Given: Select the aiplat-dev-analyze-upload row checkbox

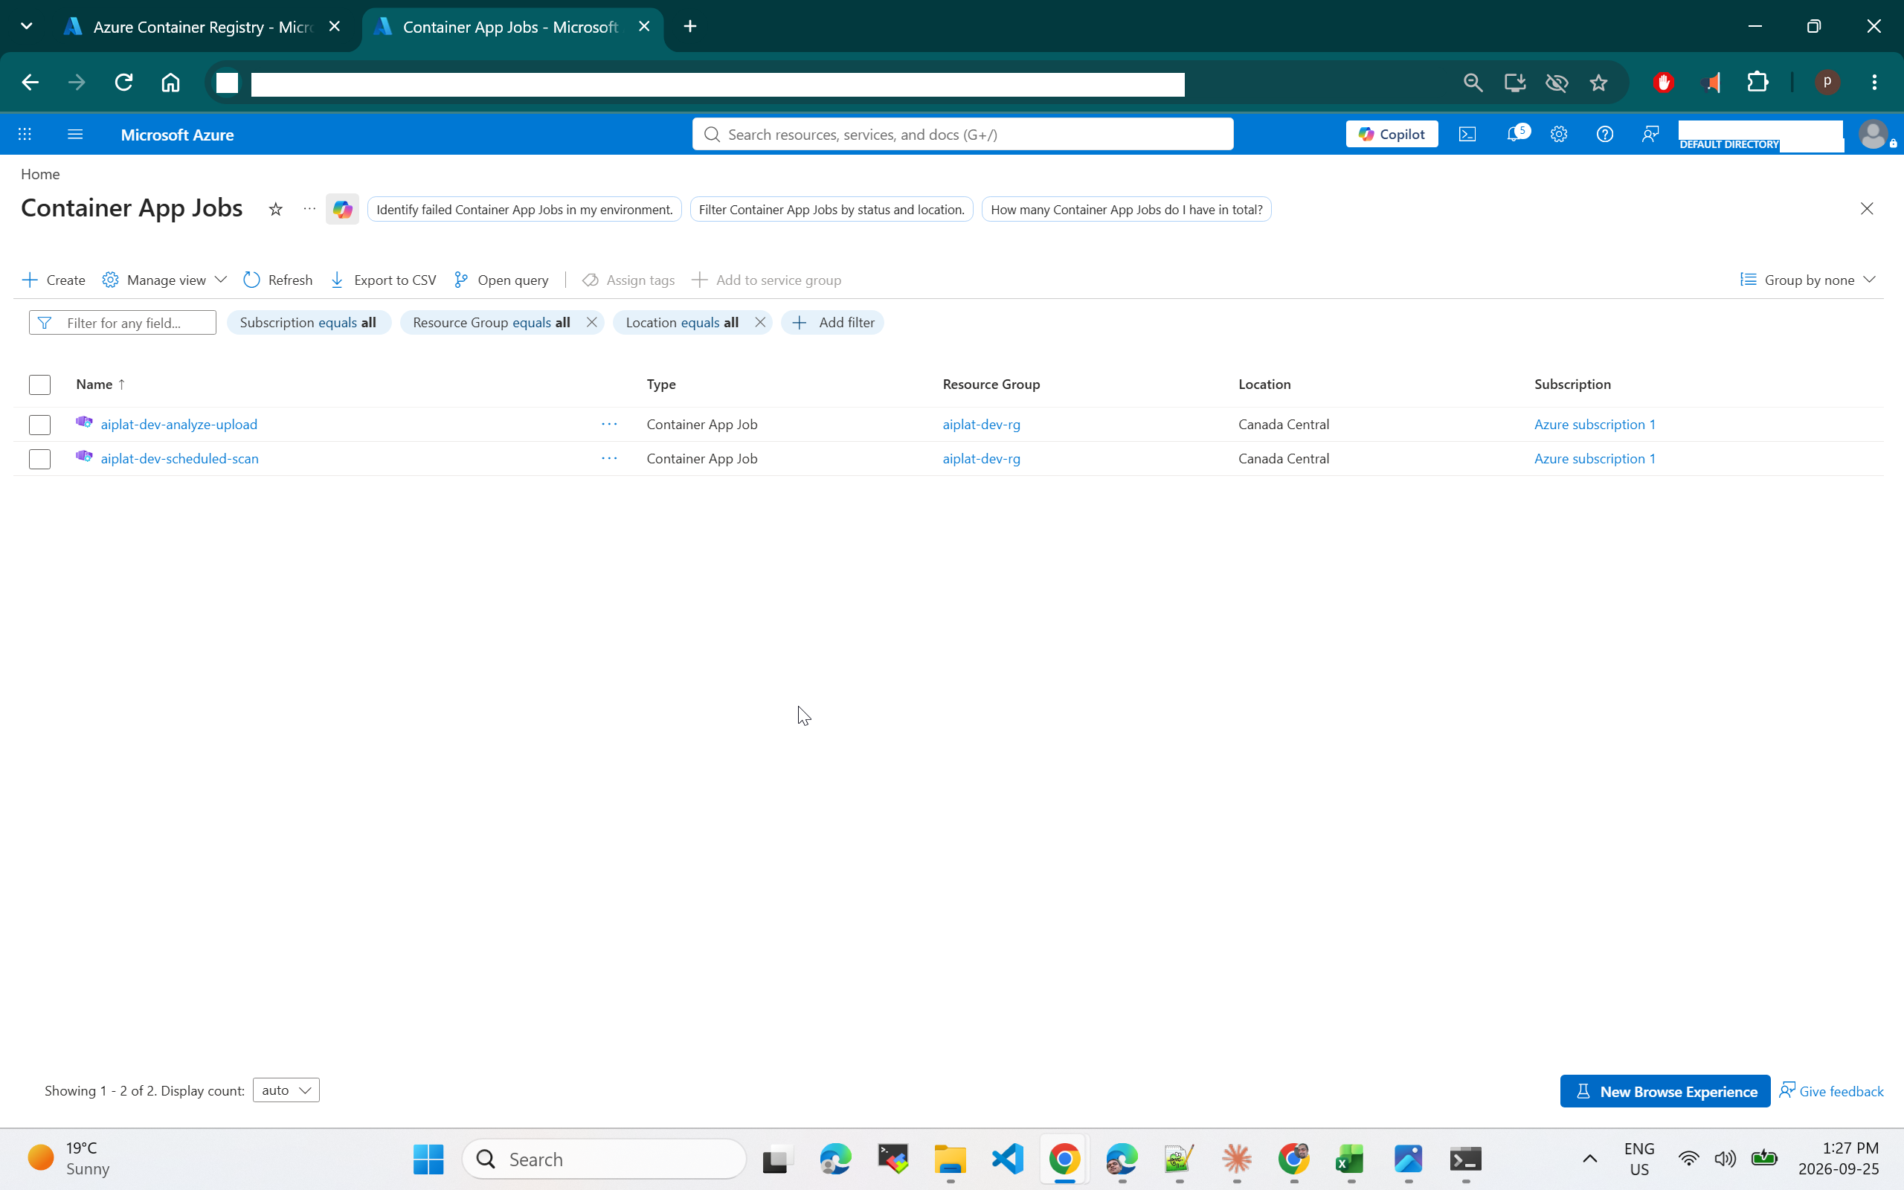Looking at the screenshot, I should 39,425.
